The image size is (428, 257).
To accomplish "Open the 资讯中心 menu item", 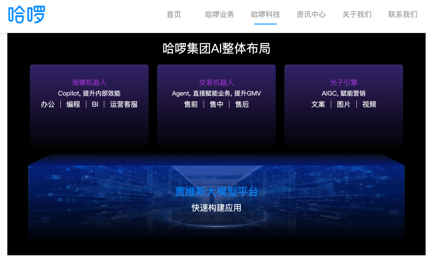I will pos(311,14).
